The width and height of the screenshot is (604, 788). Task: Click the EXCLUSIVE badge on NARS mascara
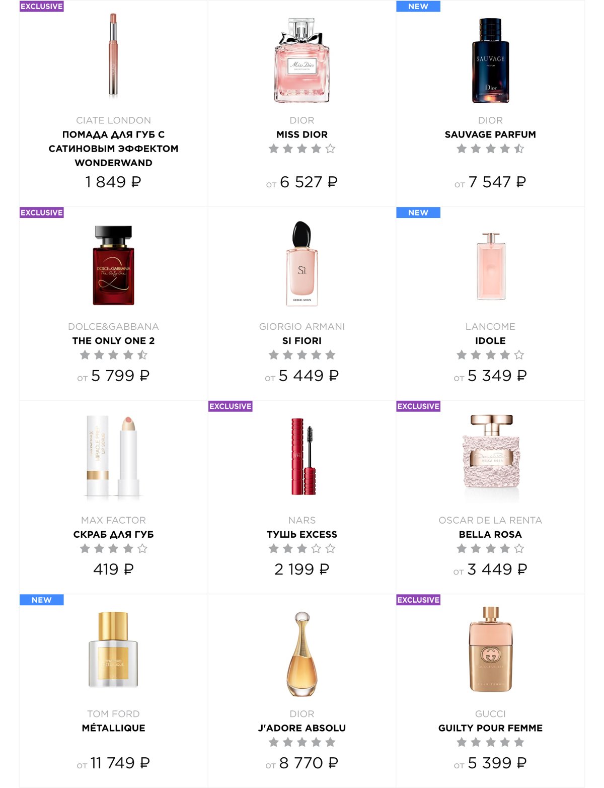231,406
